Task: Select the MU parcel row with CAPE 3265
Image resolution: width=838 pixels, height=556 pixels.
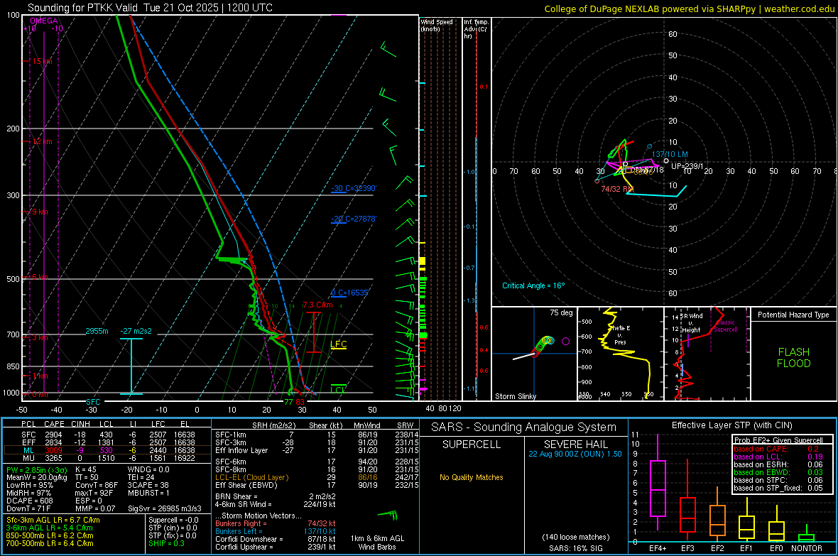Action: click(107, 457)
